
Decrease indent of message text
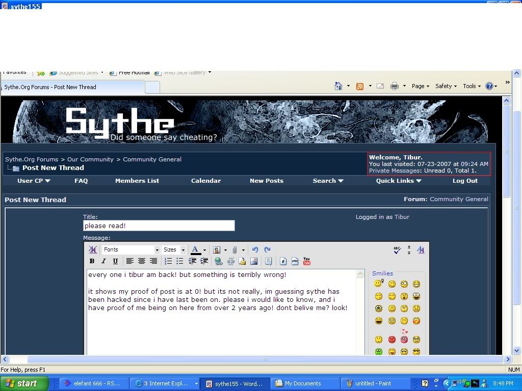click(192, 261)
